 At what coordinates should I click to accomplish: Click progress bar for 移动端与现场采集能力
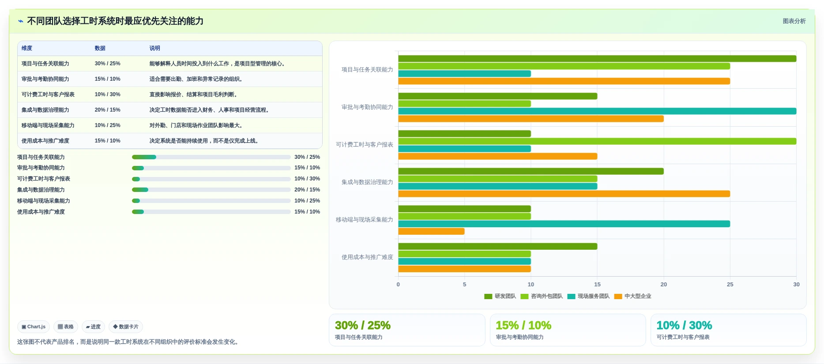click(x=211, y=201)
